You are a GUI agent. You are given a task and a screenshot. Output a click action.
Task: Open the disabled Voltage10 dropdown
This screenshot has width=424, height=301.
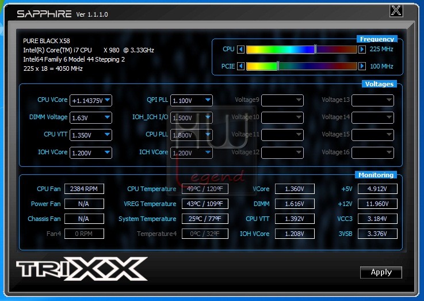(282, 117)
